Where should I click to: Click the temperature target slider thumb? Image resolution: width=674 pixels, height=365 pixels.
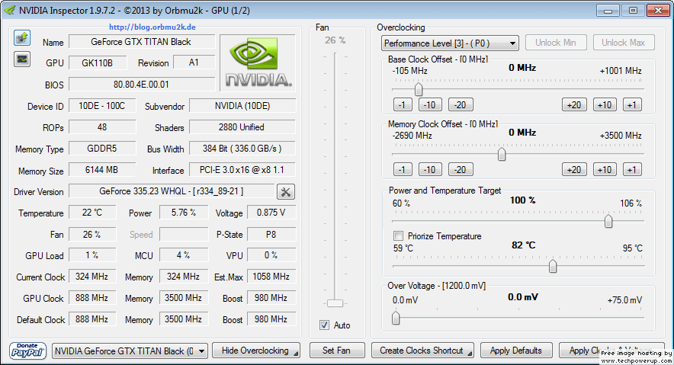click(553, 266)
